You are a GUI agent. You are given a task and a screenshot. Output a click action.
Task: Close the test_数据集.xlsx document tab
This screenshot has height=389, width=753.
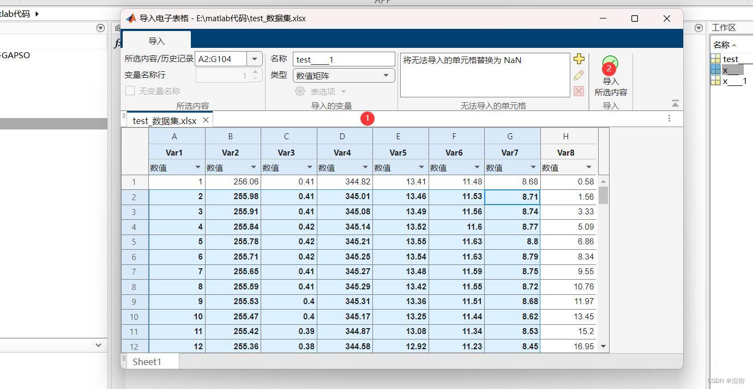point(206,120)
